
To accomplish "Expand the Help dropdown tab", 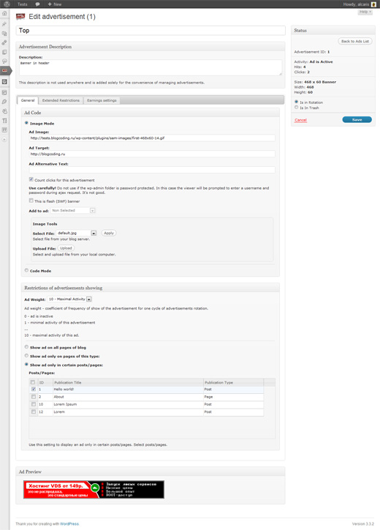I will (365, 12).
